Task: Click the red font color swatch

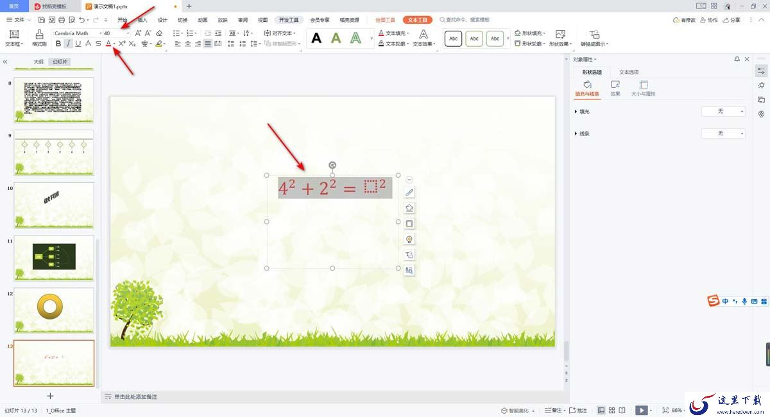Action: pyautogui.click(x=108, y=44)
